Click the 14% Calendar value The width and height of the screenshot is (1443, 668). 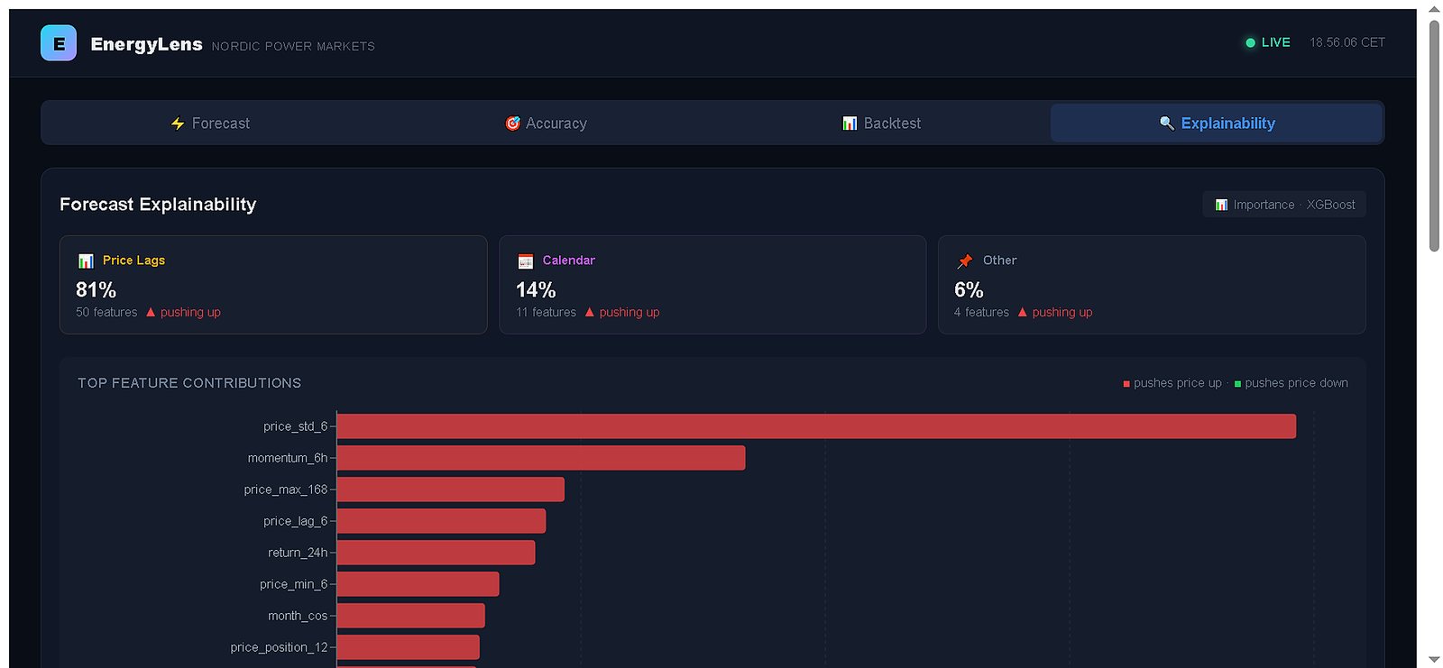coord(536,290)
